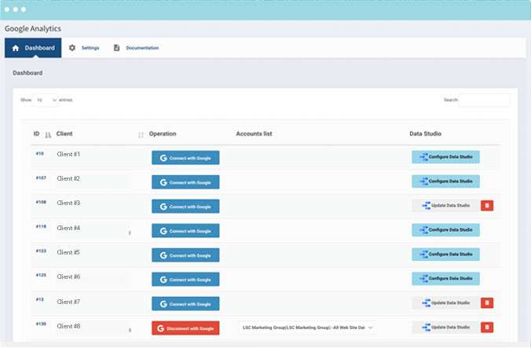Select the Client #7 name cell

[x=68, y=302]
